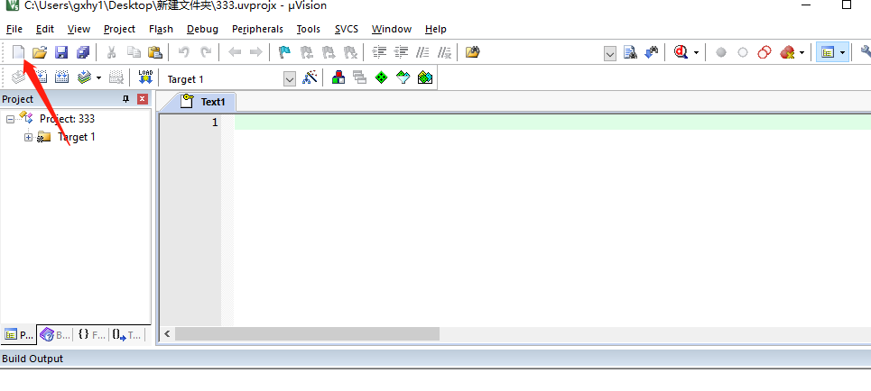
Task: Open the Flash menu
Action: point(161,29)
